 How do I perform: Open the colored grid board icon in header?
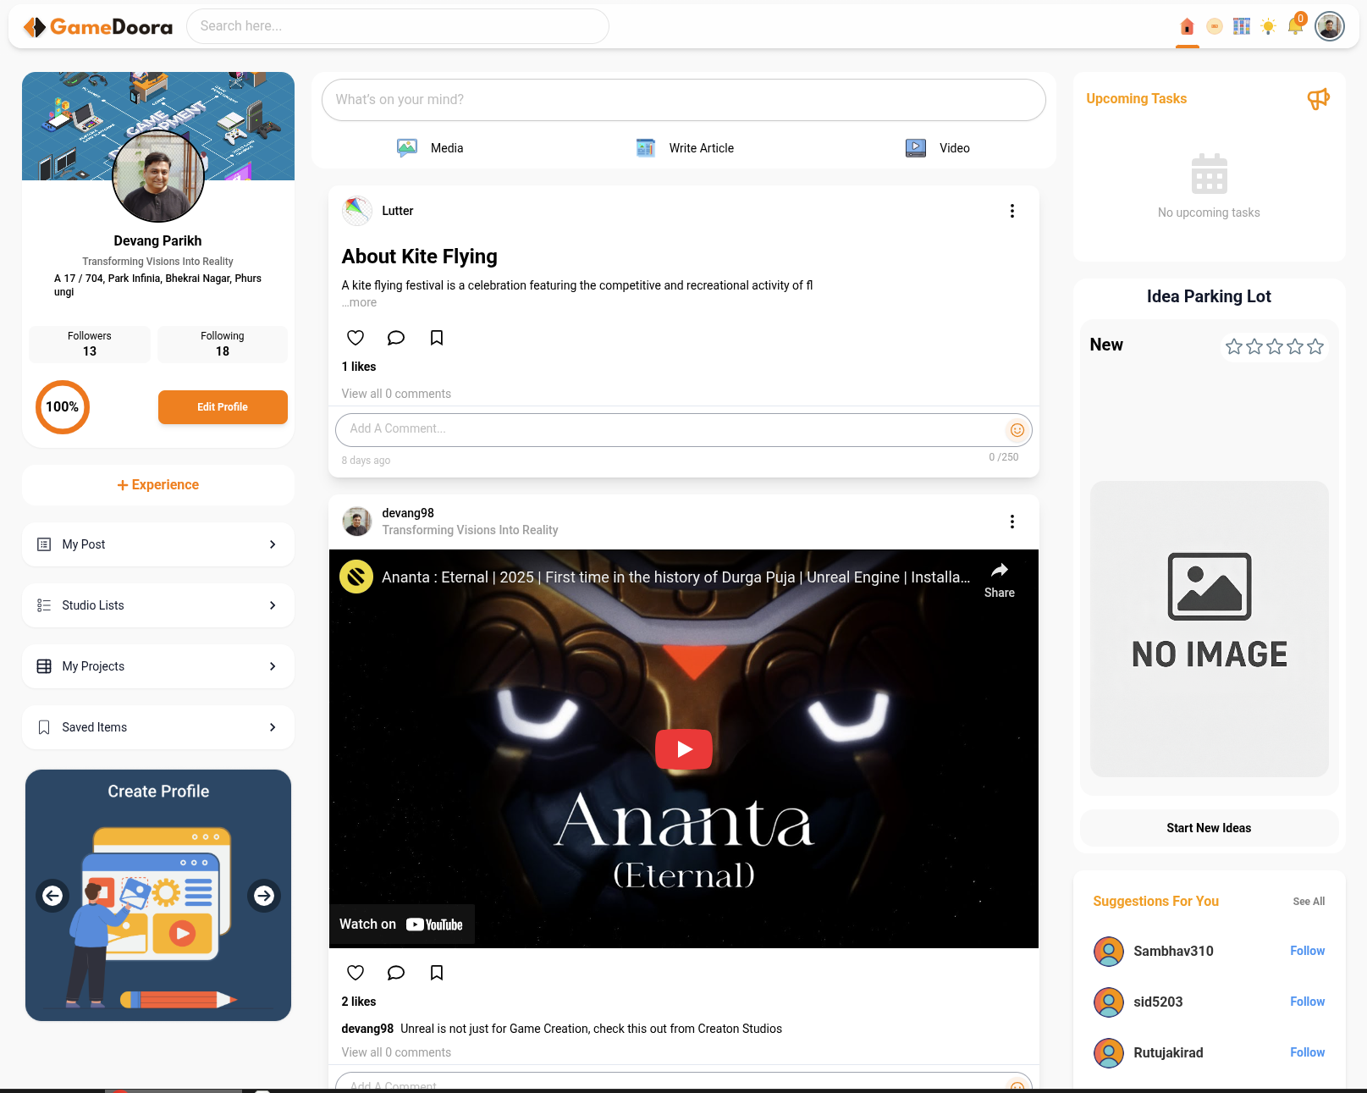coord(1241,27)
